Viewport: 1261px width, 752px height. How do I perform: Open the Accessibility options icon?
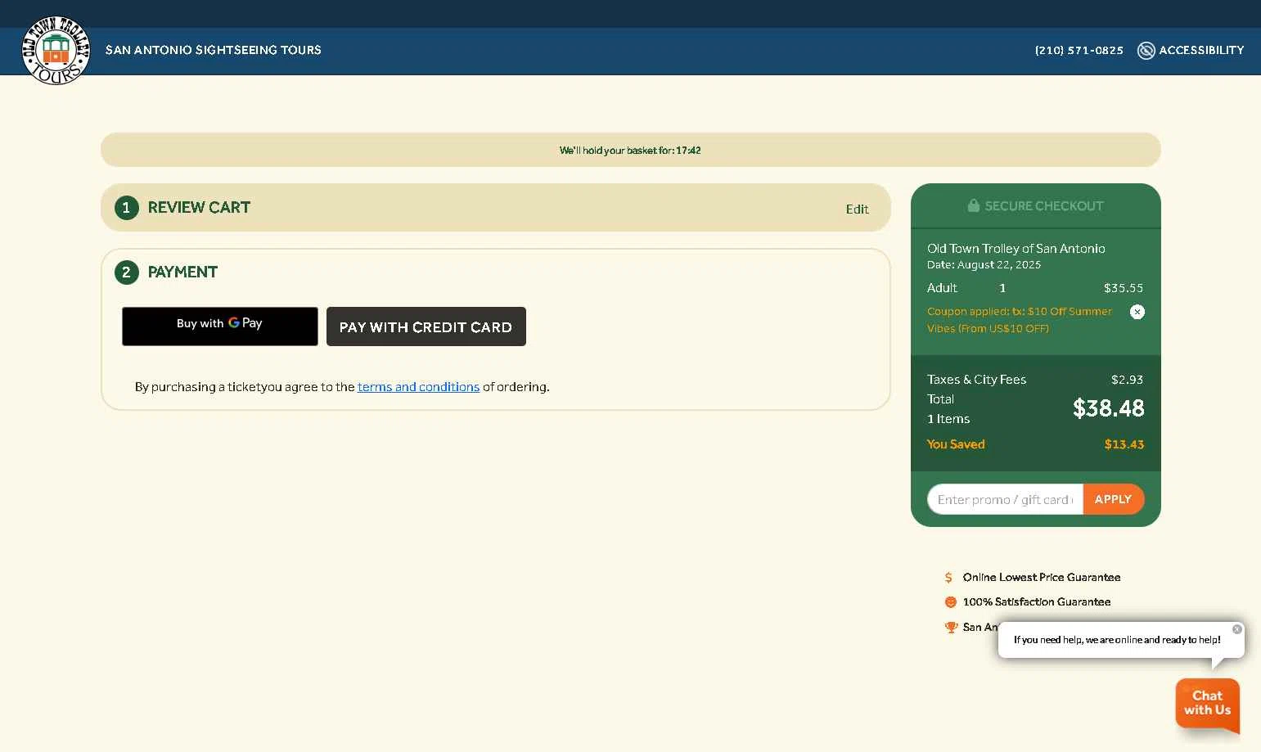tap(1146, 50)
